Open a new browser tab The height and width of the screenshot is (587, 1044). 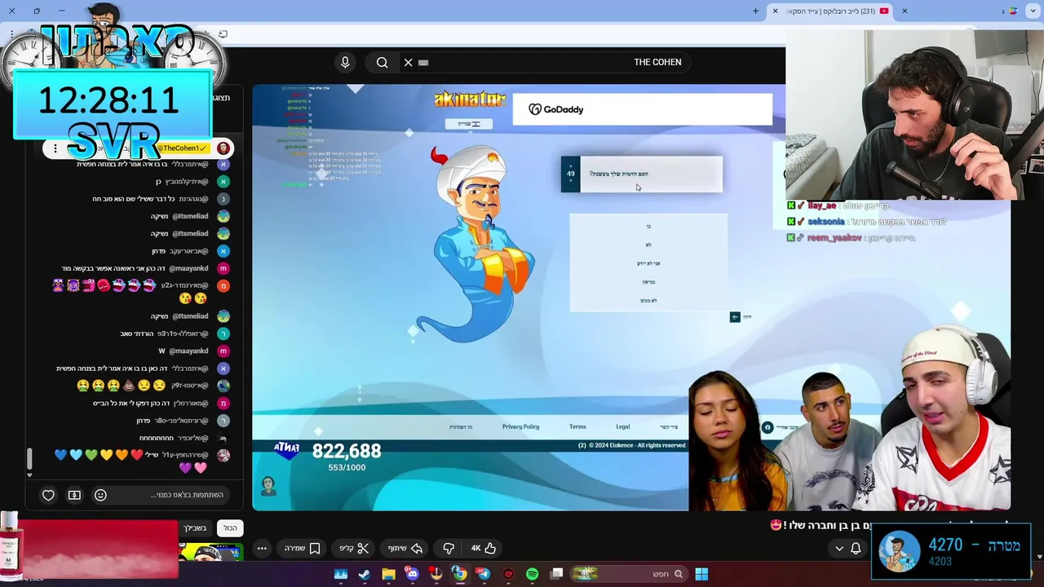click(x=755, y=11)
